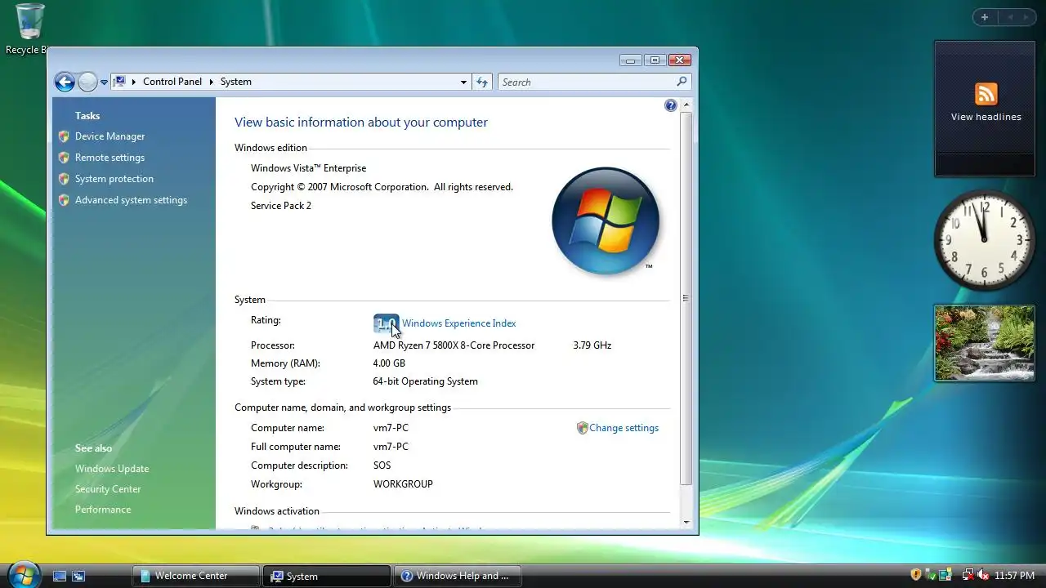Click the Windows Sidebar tray icon
The image size is (1046, 588).
coord(945,575)
